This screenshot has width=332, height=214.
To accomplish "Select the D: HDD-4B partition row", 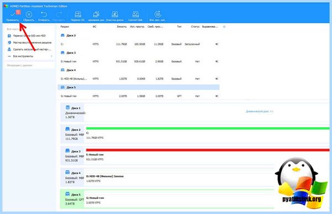I will (x=138, y=79).
